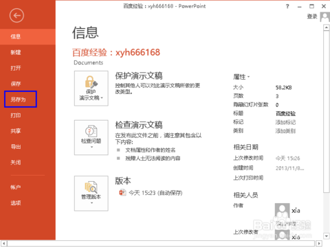Edit the 百度经验 title property value

point(285,113)
